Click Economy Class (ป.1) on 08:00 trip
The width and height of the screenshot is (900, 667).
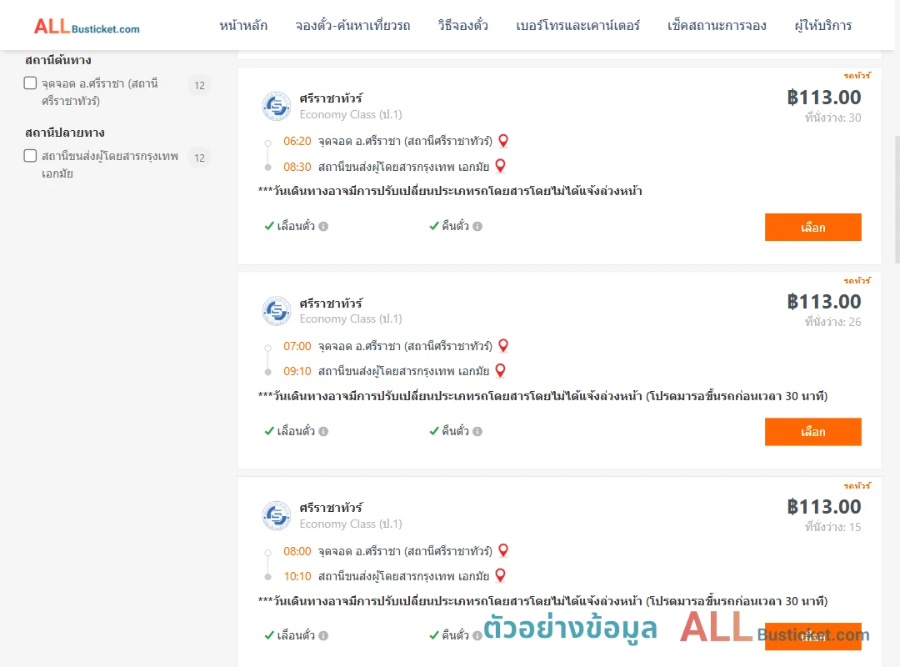point(351,524)
